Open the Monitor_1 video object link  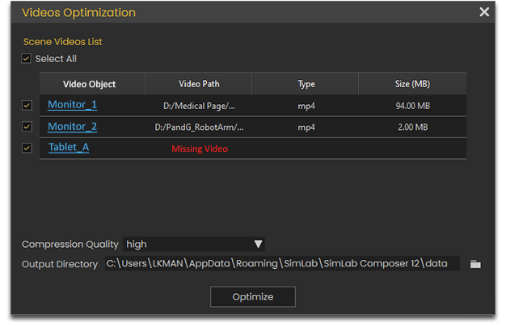(x=72, y=105)
